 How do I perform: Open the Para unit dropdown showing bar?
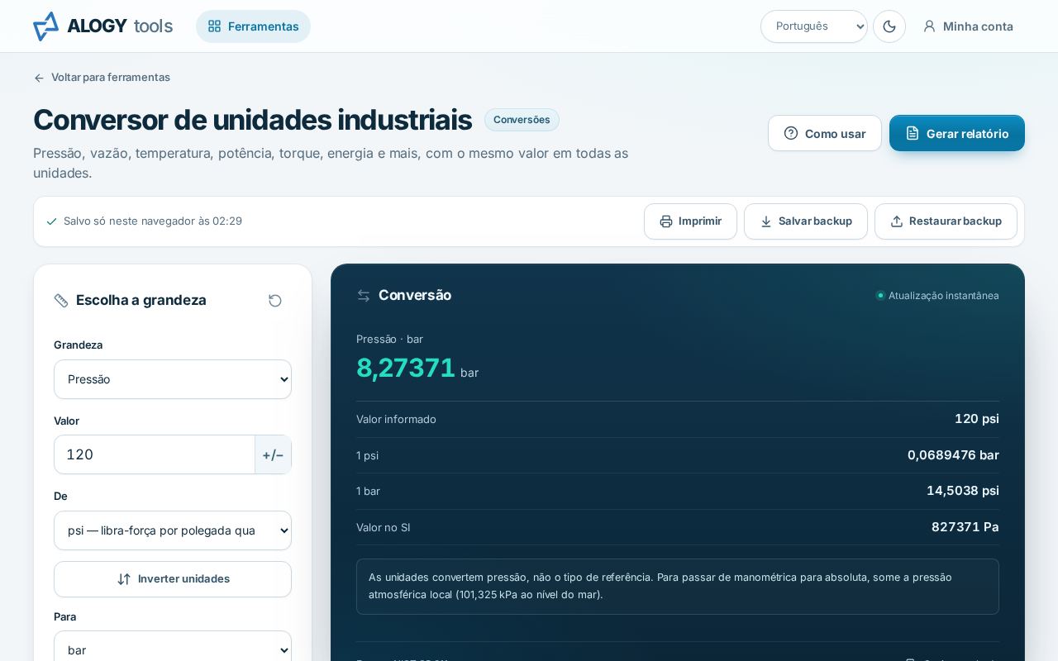(x=173, y=650)
